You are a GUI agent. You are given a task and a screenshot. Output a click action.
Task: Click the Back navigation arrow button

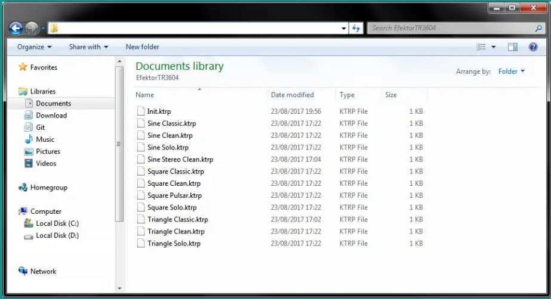(x=16, y=28)
